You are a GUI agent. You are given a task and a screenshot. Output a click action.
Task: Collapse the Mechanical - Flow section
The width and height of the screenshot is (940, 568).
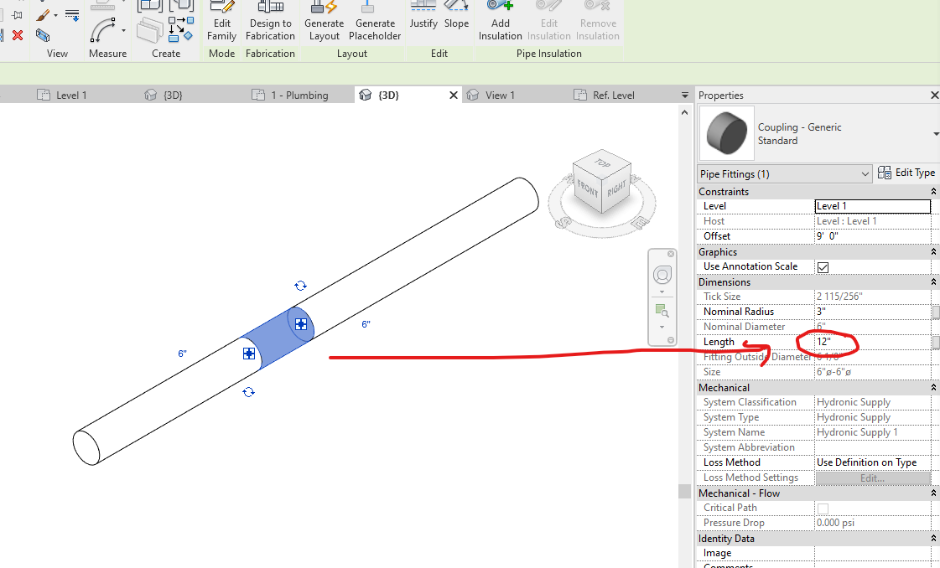tap(933, 493)
